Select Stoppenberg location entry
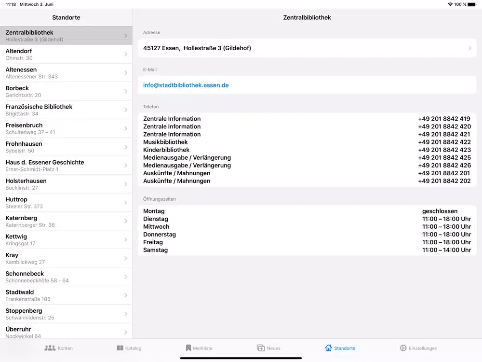The image size is (482, 362). coord(66,314)
